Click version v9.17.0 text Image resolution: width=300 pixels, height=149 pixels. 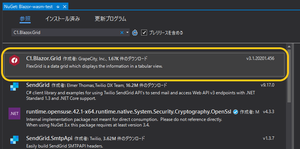point(267,85)
